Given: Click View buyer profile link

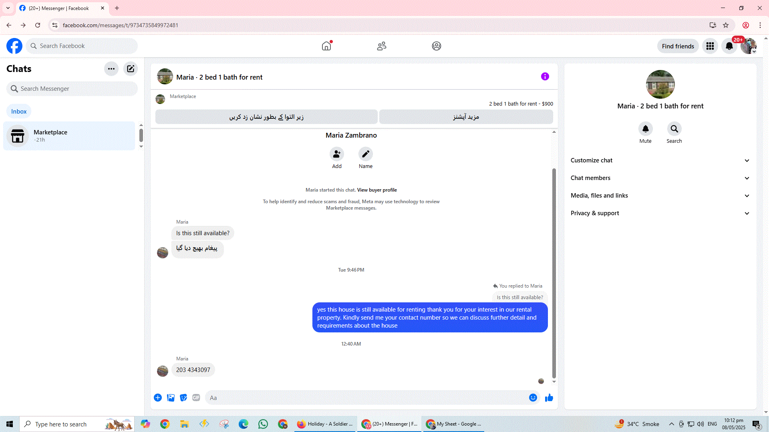Looking at the screenshot, I should 377,190.
